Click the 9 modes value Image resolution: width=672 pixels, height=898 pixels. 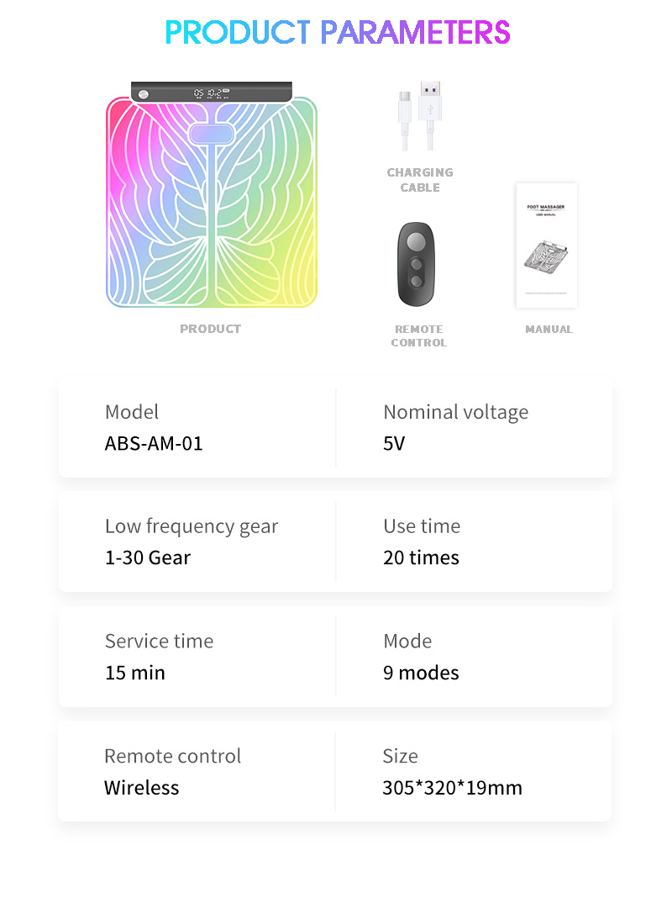[421, 673]
